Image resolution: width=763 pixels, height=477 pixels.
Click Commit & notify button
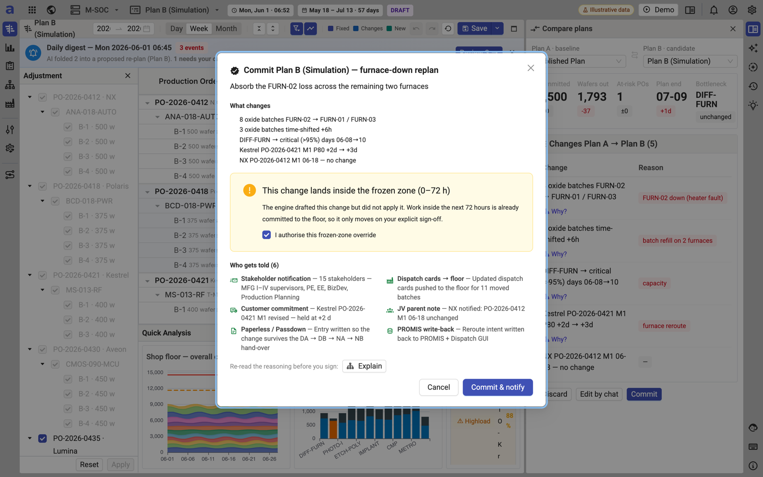498,387
